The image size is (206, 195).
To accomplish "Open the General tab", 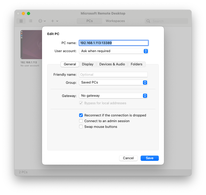I will coord(70,64).
